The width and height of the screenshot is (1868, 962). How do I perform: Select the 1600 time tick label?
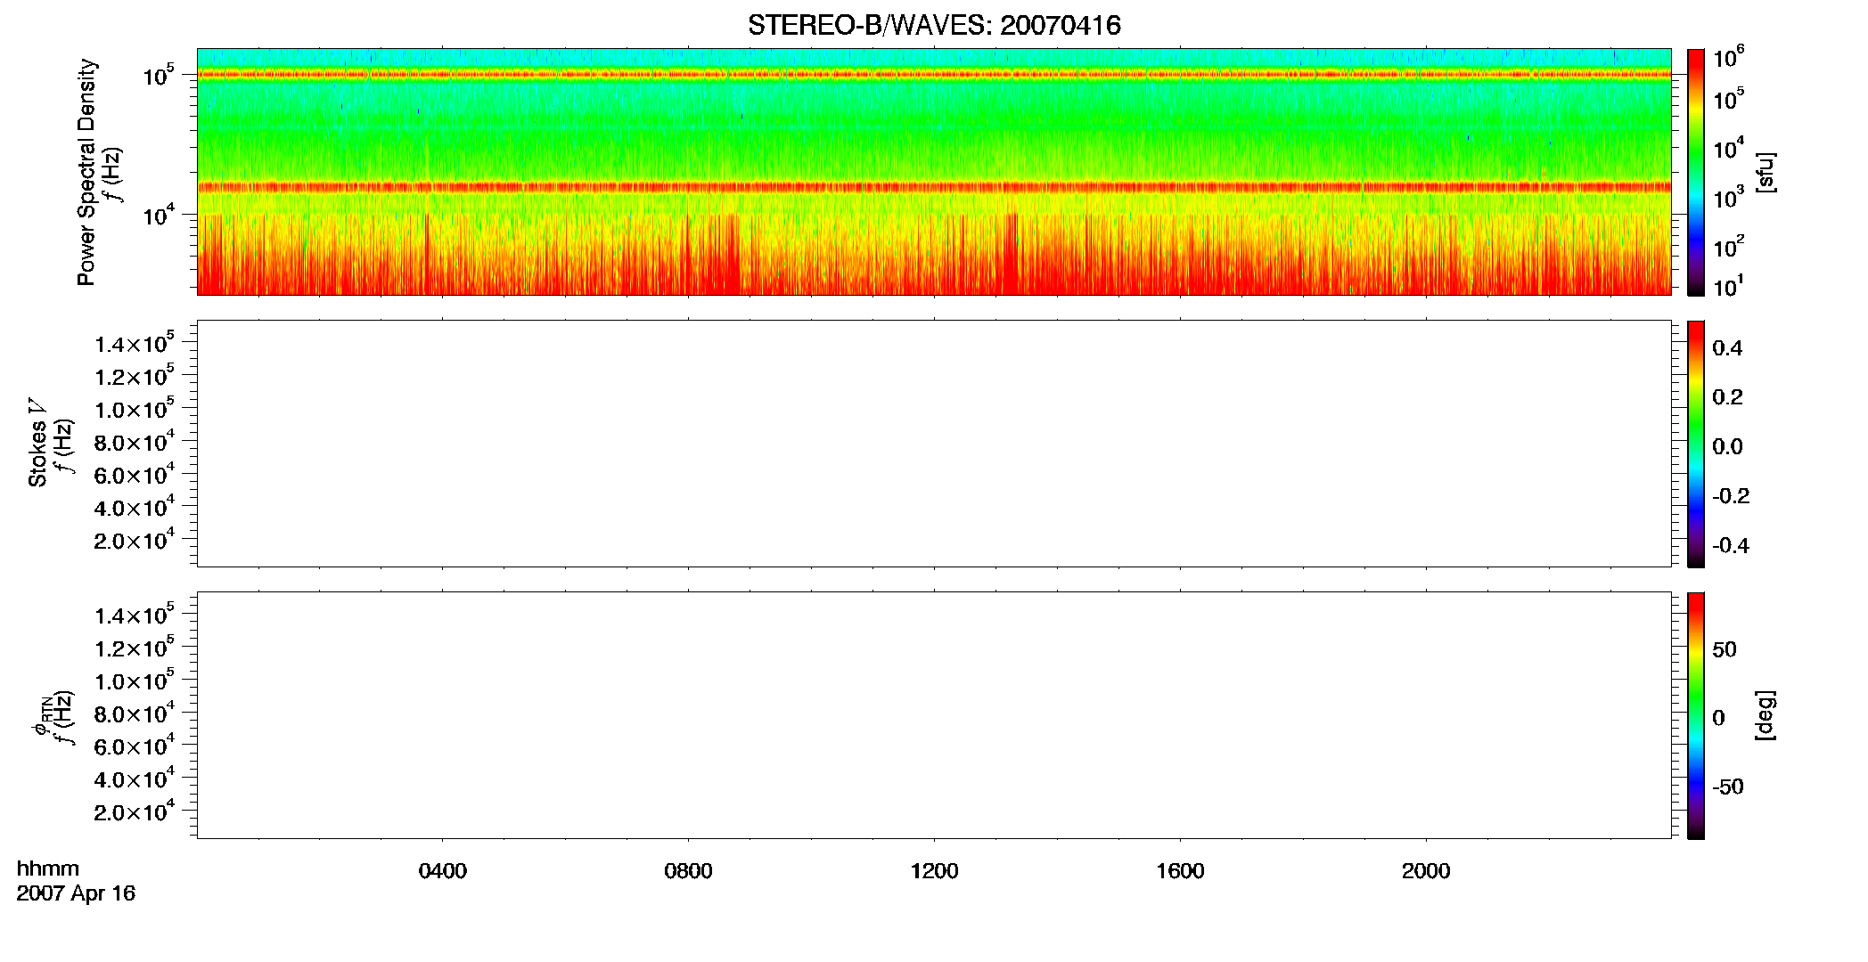[x=1180, y=871]
